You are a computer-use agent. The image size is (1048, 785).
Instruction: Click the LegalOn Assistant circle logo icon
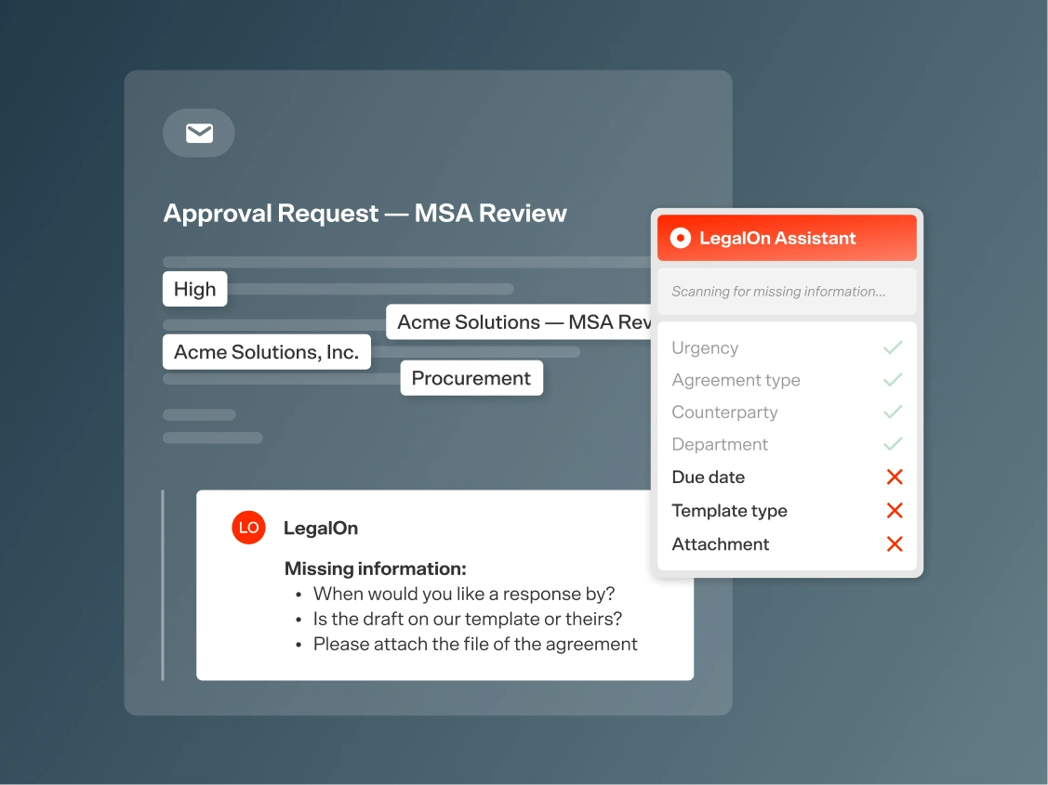click(681, 239)
